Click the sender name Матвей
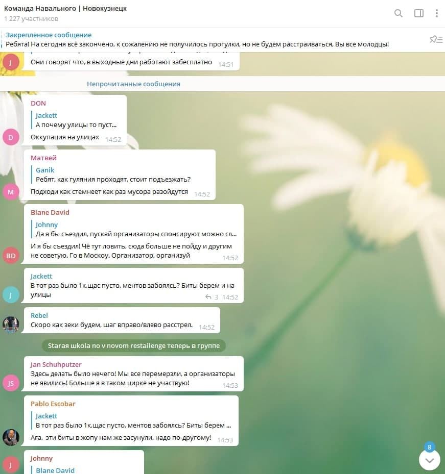The height and width of the screenshot is (474, 445). coord(43,158)
